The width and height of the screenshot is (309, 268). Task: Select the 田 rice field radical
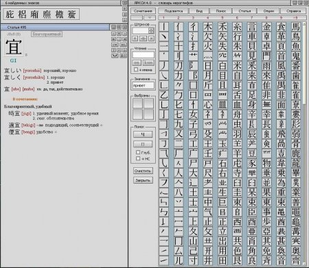tap(222, 260)
